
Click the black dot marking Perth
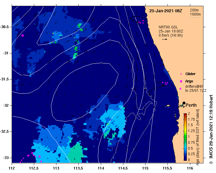coord(184,103)
